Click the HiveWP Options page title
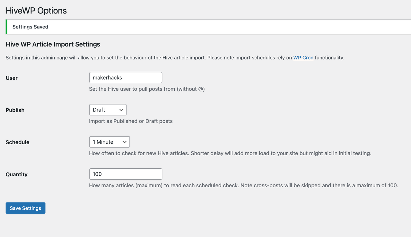 coord(36,11)
